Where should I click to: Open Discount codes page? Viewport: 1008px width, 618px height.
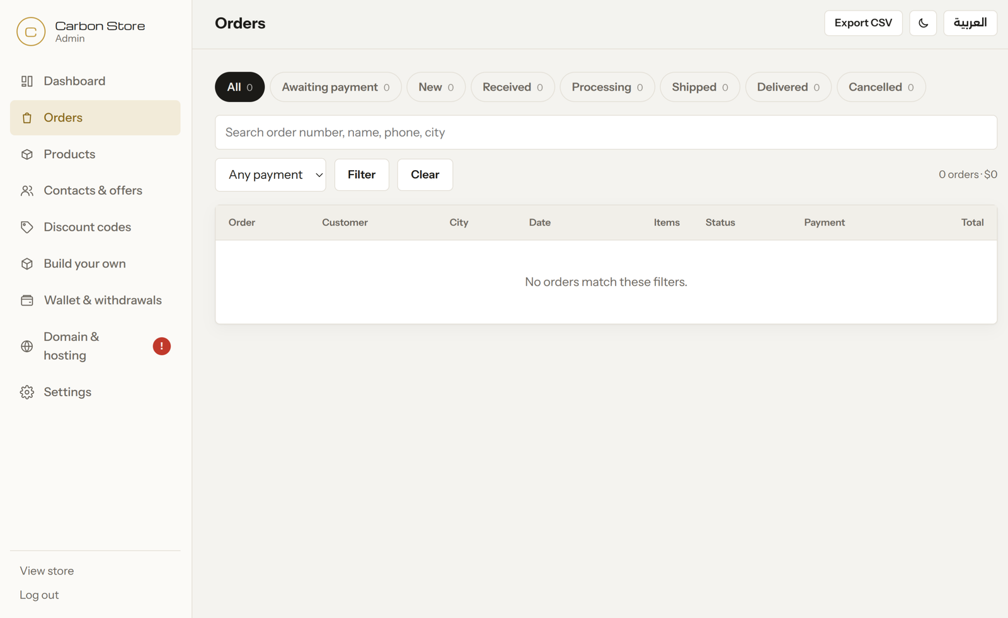95,227
